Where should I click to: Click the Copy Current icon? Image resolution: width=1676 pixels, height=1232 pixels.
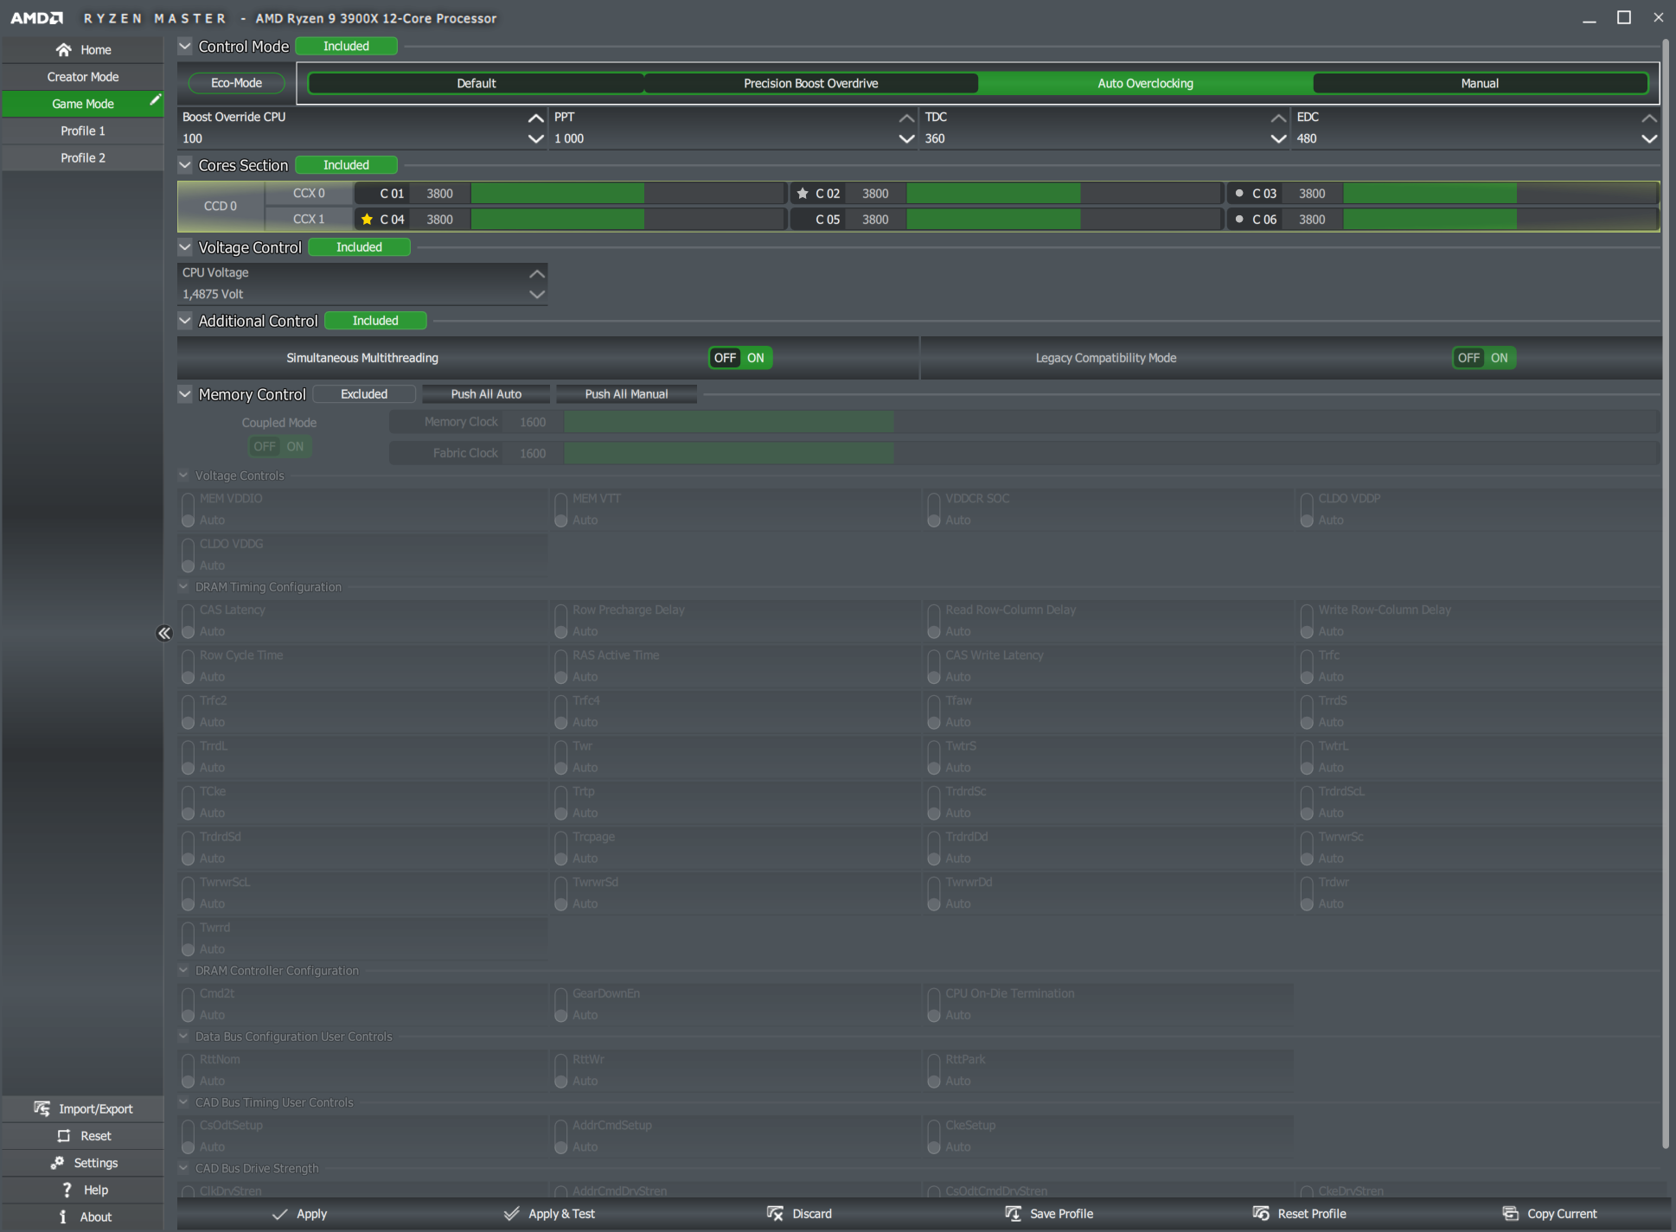tap(1511, 1214)
